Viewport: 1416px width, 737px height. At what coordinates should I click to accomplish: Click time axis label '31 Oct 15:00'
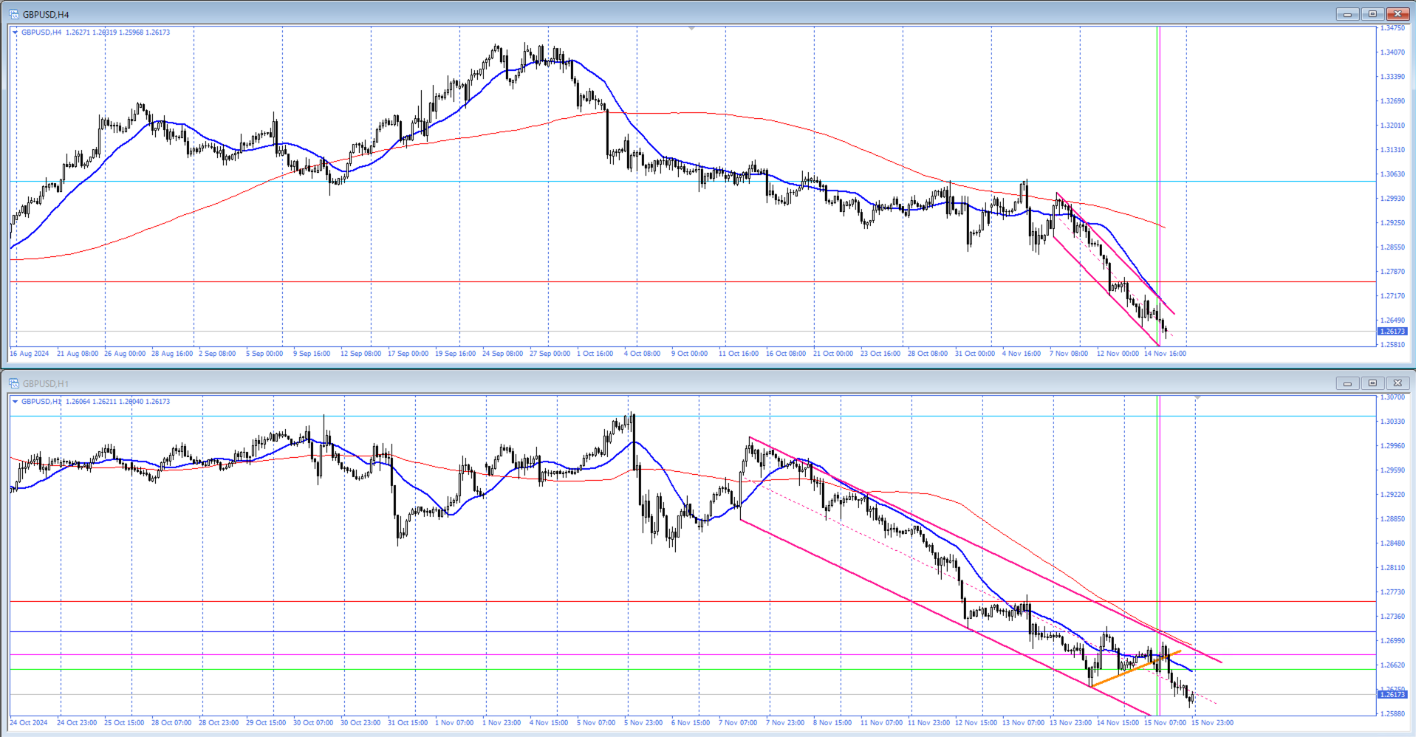click(x=408, y=723)
